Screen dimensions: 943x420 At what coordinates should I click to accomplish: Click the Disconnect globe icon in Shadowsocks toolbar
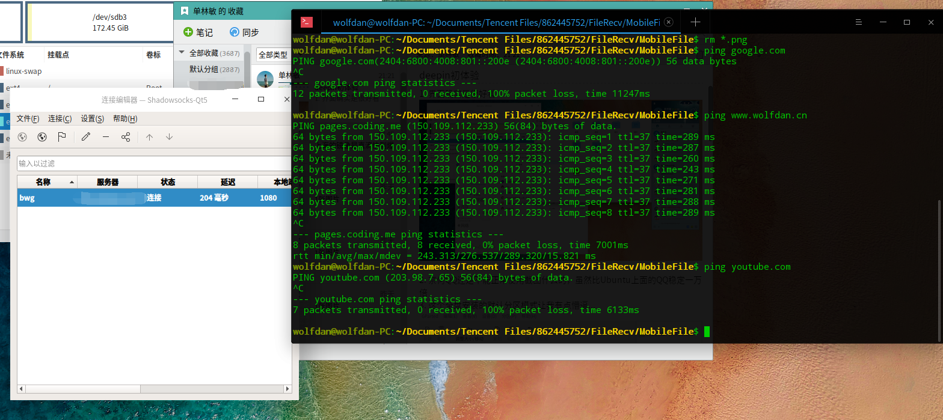(42, 137)
